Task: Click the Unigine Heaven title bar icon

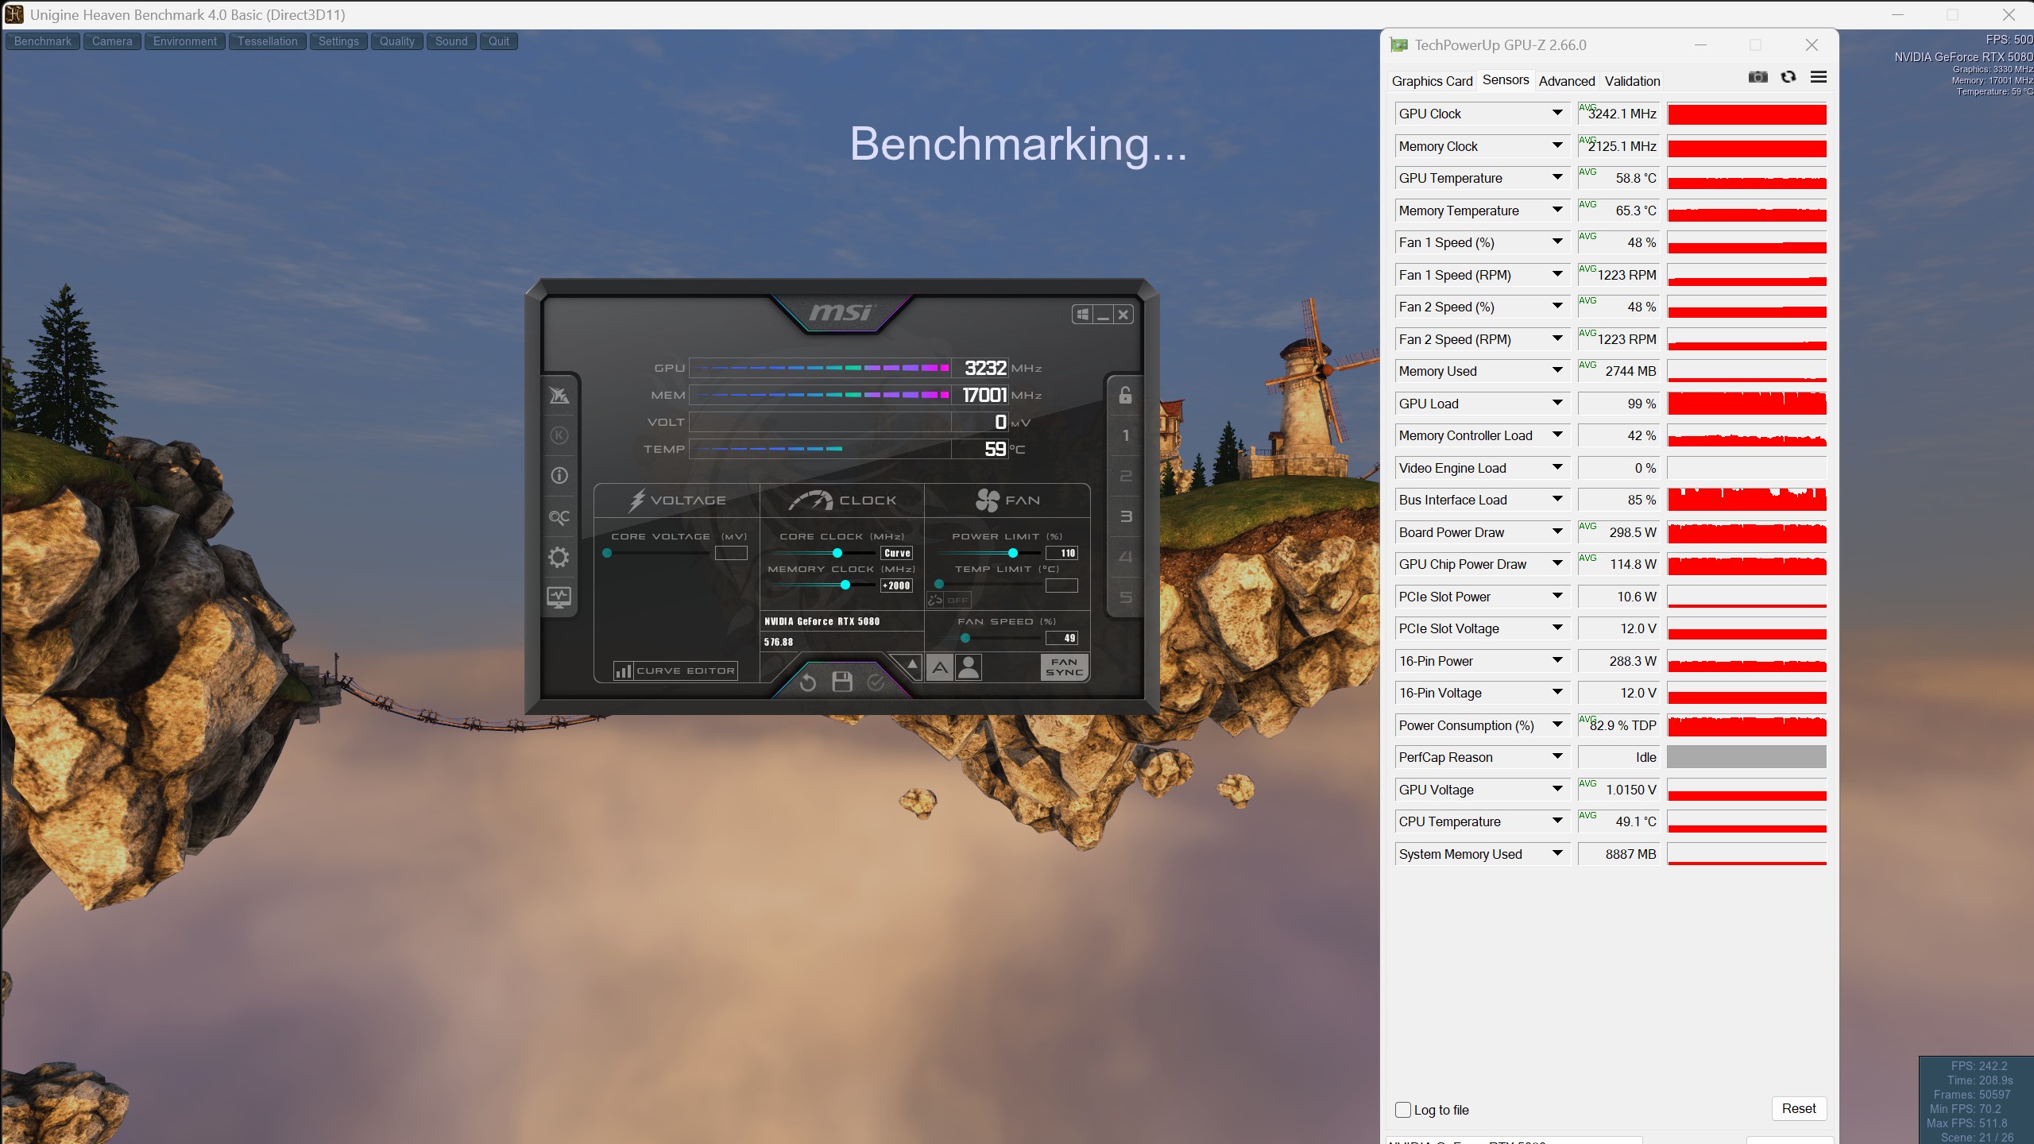Action: tap(14, 14)
